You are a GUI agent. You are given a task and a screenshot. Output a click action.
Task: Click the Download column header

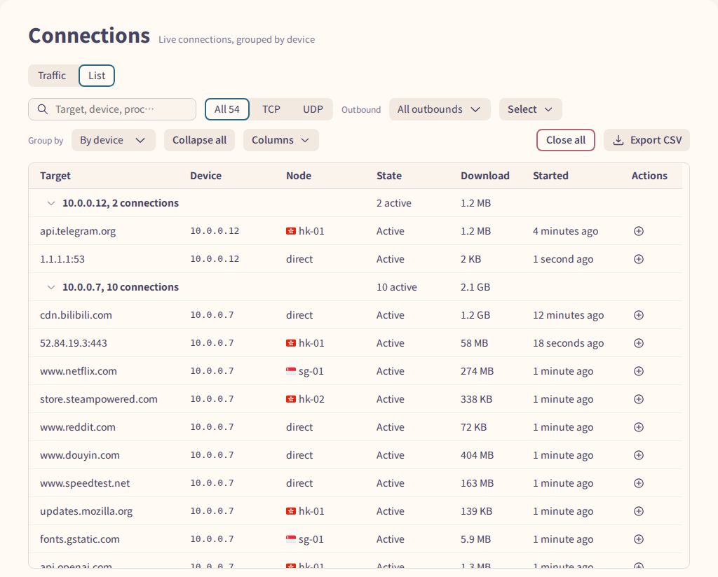point(485,176)
